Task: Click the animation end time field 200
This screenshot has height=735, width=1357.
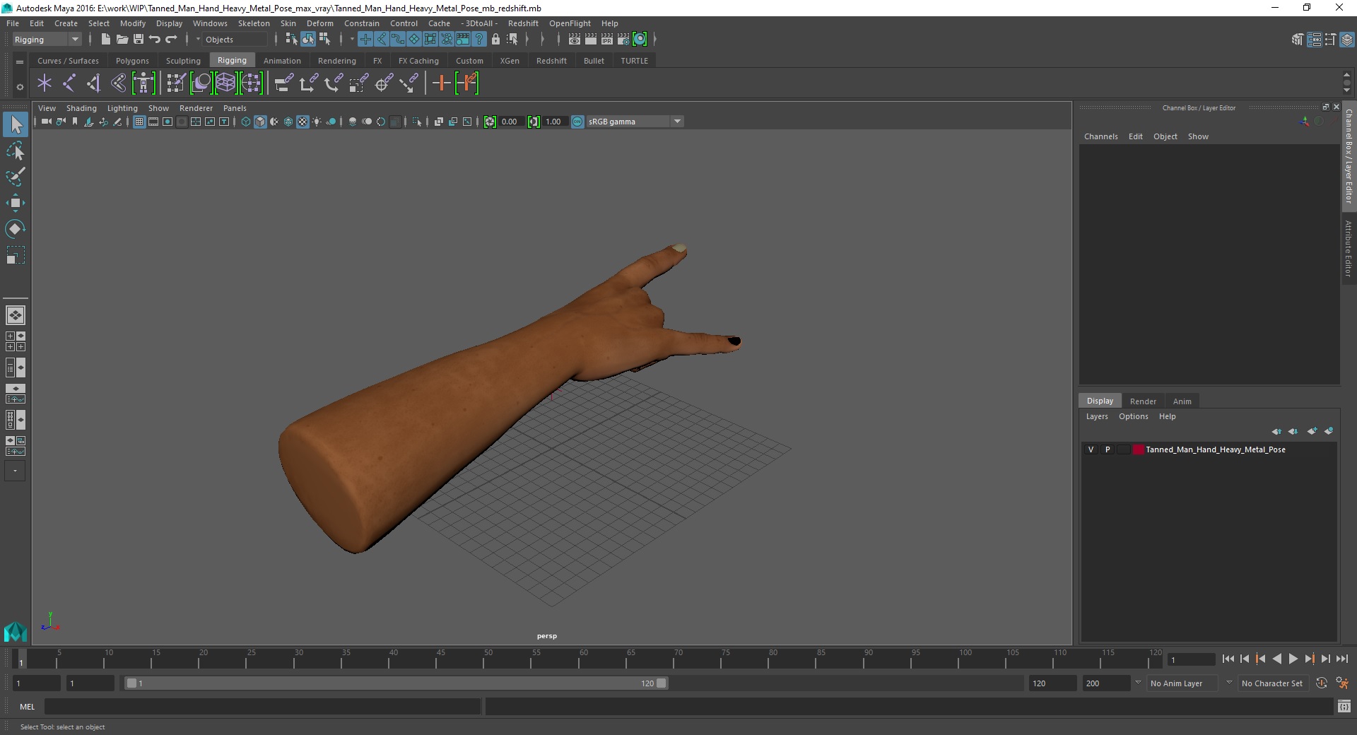Action: [x=1106, y=683]
